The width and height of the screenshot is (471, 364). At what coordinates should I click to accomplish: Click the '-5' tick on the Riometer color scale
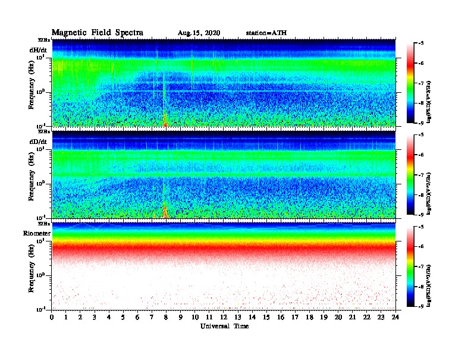421,227
